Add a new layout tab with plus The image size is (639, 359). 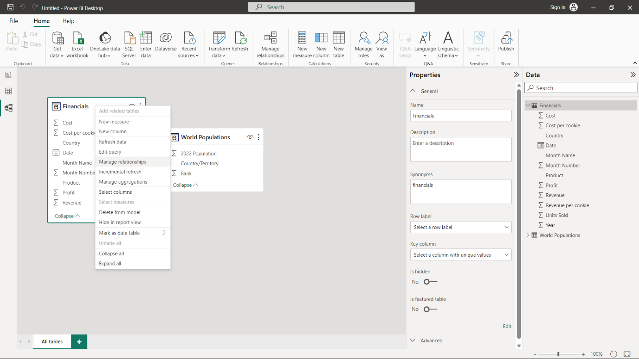tap(79, 341)
